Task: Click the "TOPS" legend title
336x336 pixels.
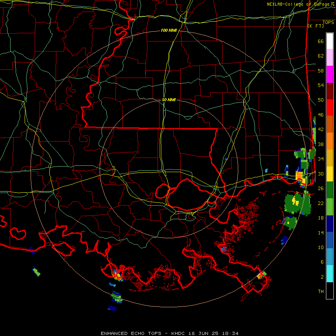Action: pyautogui.click(x=328, y=22)
